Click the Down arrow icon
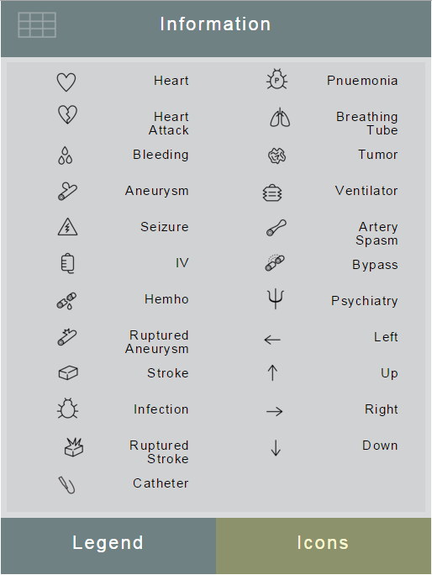The height and width of the screenshot is (575, 432). click(276, 448)
